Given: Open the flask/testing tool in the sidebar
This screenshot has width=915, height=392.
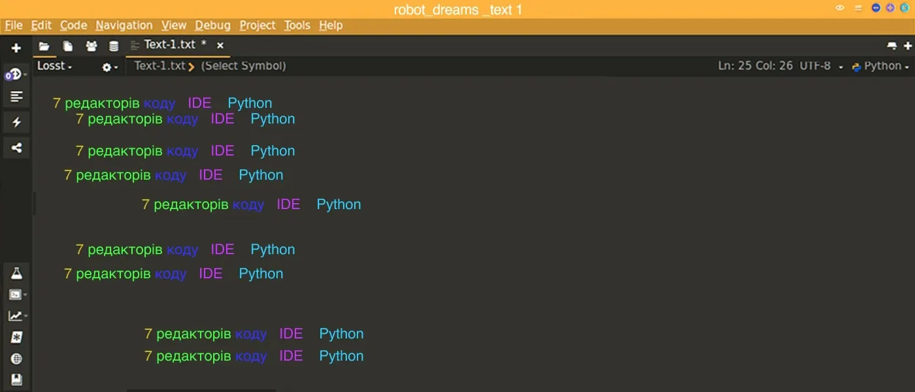Looking at the screenshot, I should (x=16, y=272).
